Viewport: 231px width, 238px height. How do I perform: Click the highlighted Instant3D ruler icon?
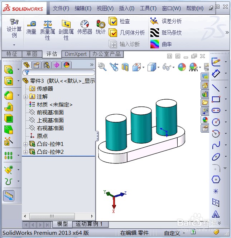point(9,196)
